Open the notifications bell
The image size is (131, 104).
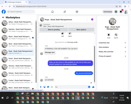point(121,12)
